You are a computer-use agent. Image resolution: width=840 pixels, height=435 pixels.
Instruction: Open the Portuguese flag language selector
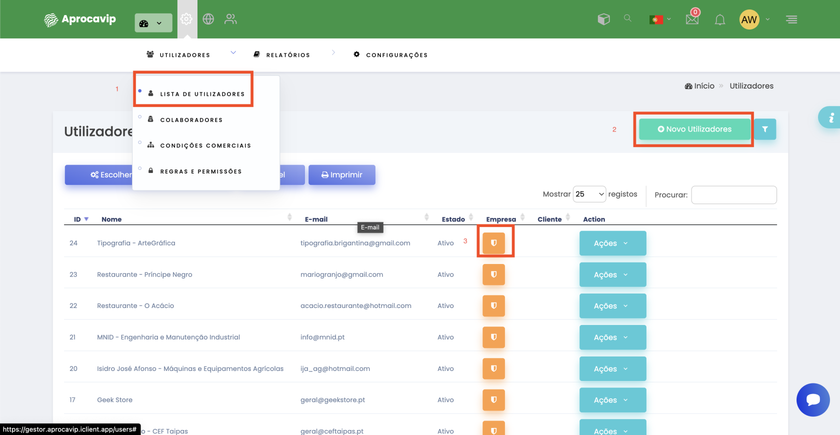pyautogui.click(x=660, y=19)
